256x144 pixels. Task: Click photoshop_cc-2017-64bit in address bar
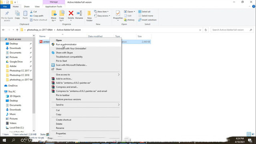click(40, 30)
